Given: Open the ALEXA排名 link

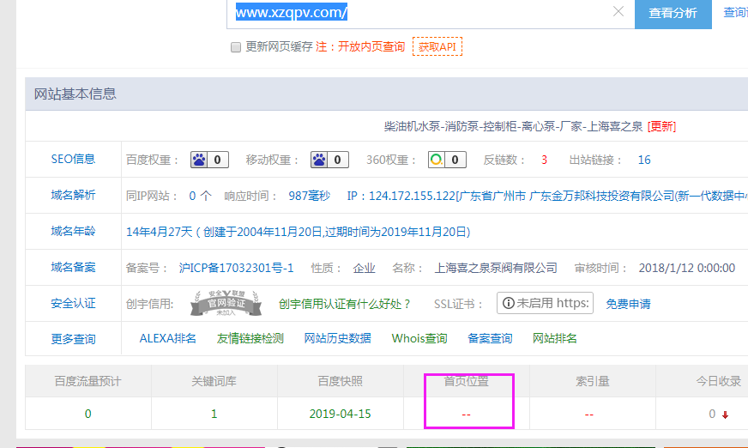Looking at the screenshot, I should 167,339.
